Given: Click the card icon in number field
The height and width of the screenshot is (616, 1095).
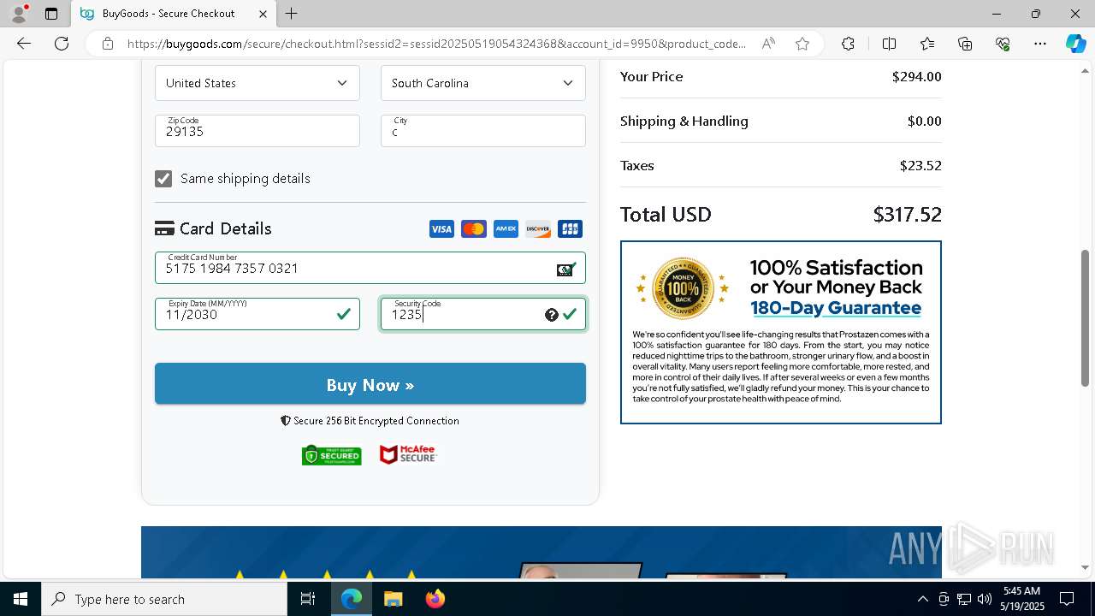Looking at the screenshot, I should 566,269.
